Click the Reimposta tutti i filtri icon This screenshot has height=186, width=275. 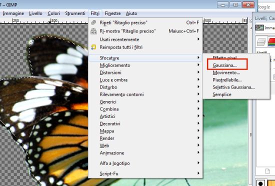pos(93,47)
